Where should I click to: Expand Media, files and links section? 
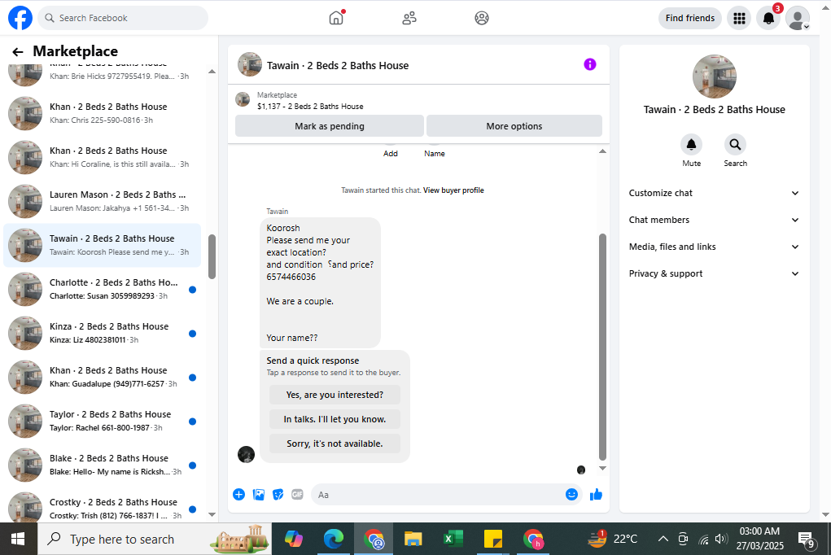point(714,247)
